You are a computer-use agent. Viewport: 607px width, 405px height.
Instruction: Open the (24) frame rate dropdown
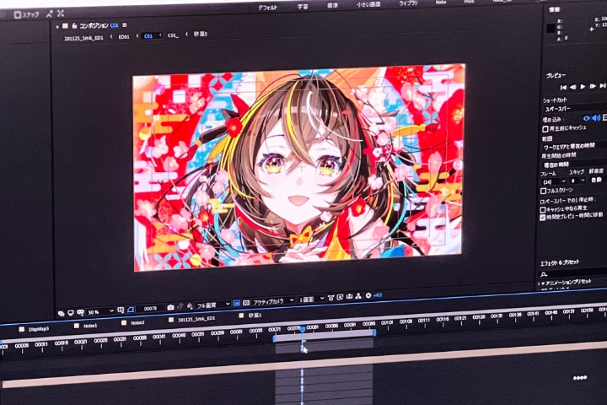[x=553, y=181]
